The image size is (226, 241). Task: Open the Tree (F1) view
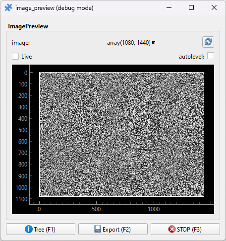tap(41, 229)
